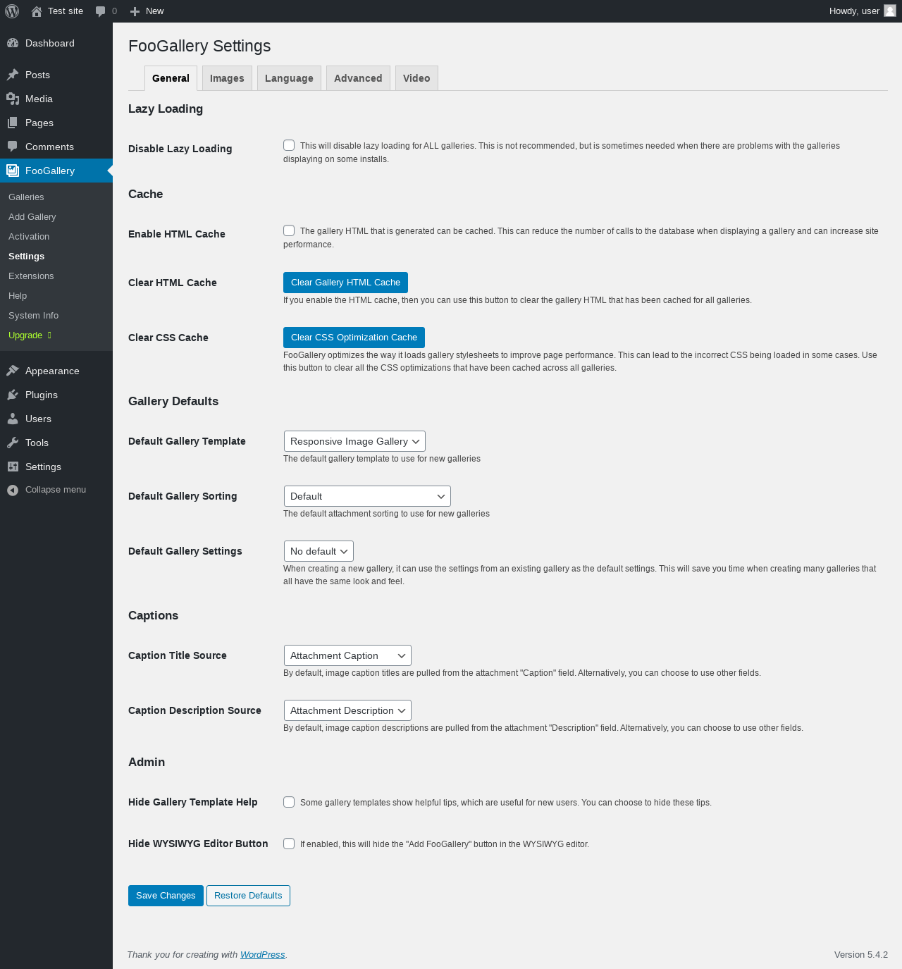Click the Dashboard gauge icon
The image size is (902, 969).
13,43
